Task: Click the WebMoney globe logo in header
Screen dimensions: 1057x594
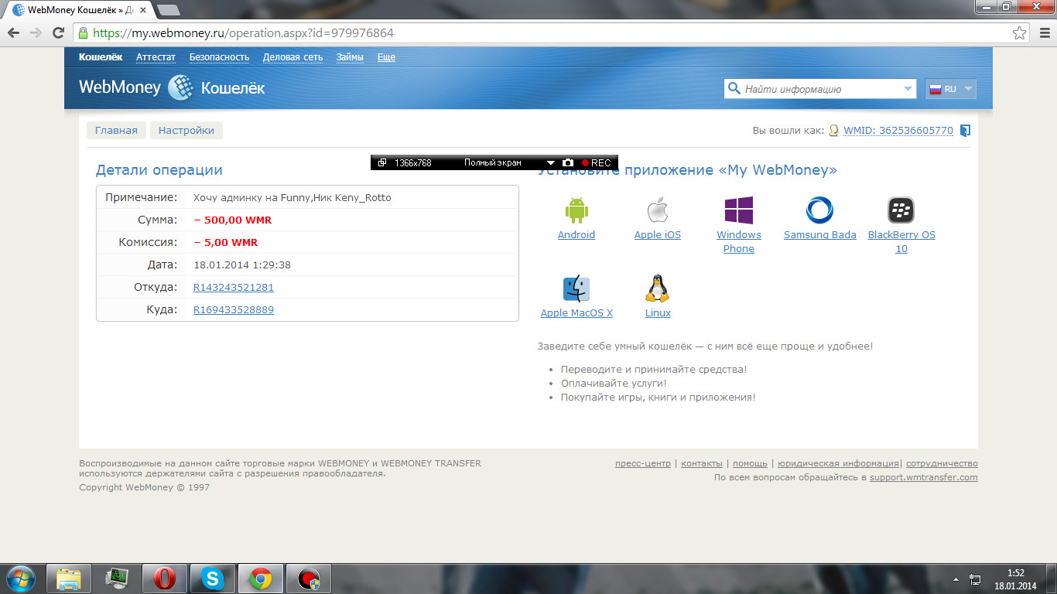Action: point(181,87)
